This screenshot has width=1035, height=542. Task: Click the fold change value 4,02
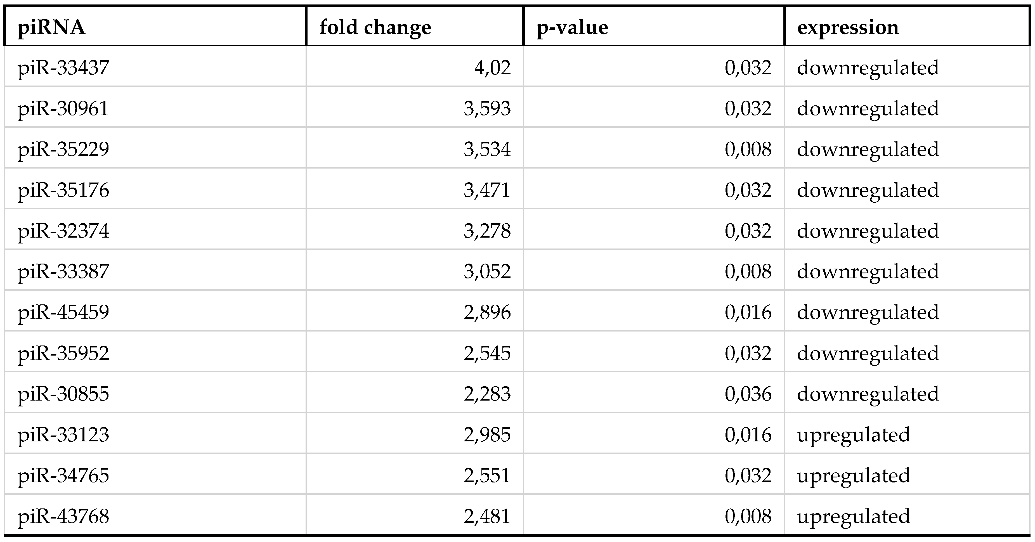(x=492, y=67)
